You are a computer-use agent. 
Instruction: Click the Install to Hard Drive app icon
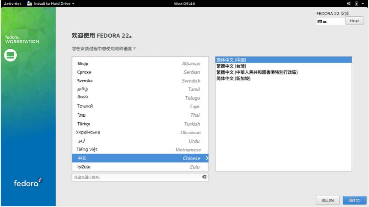(30, 3)
